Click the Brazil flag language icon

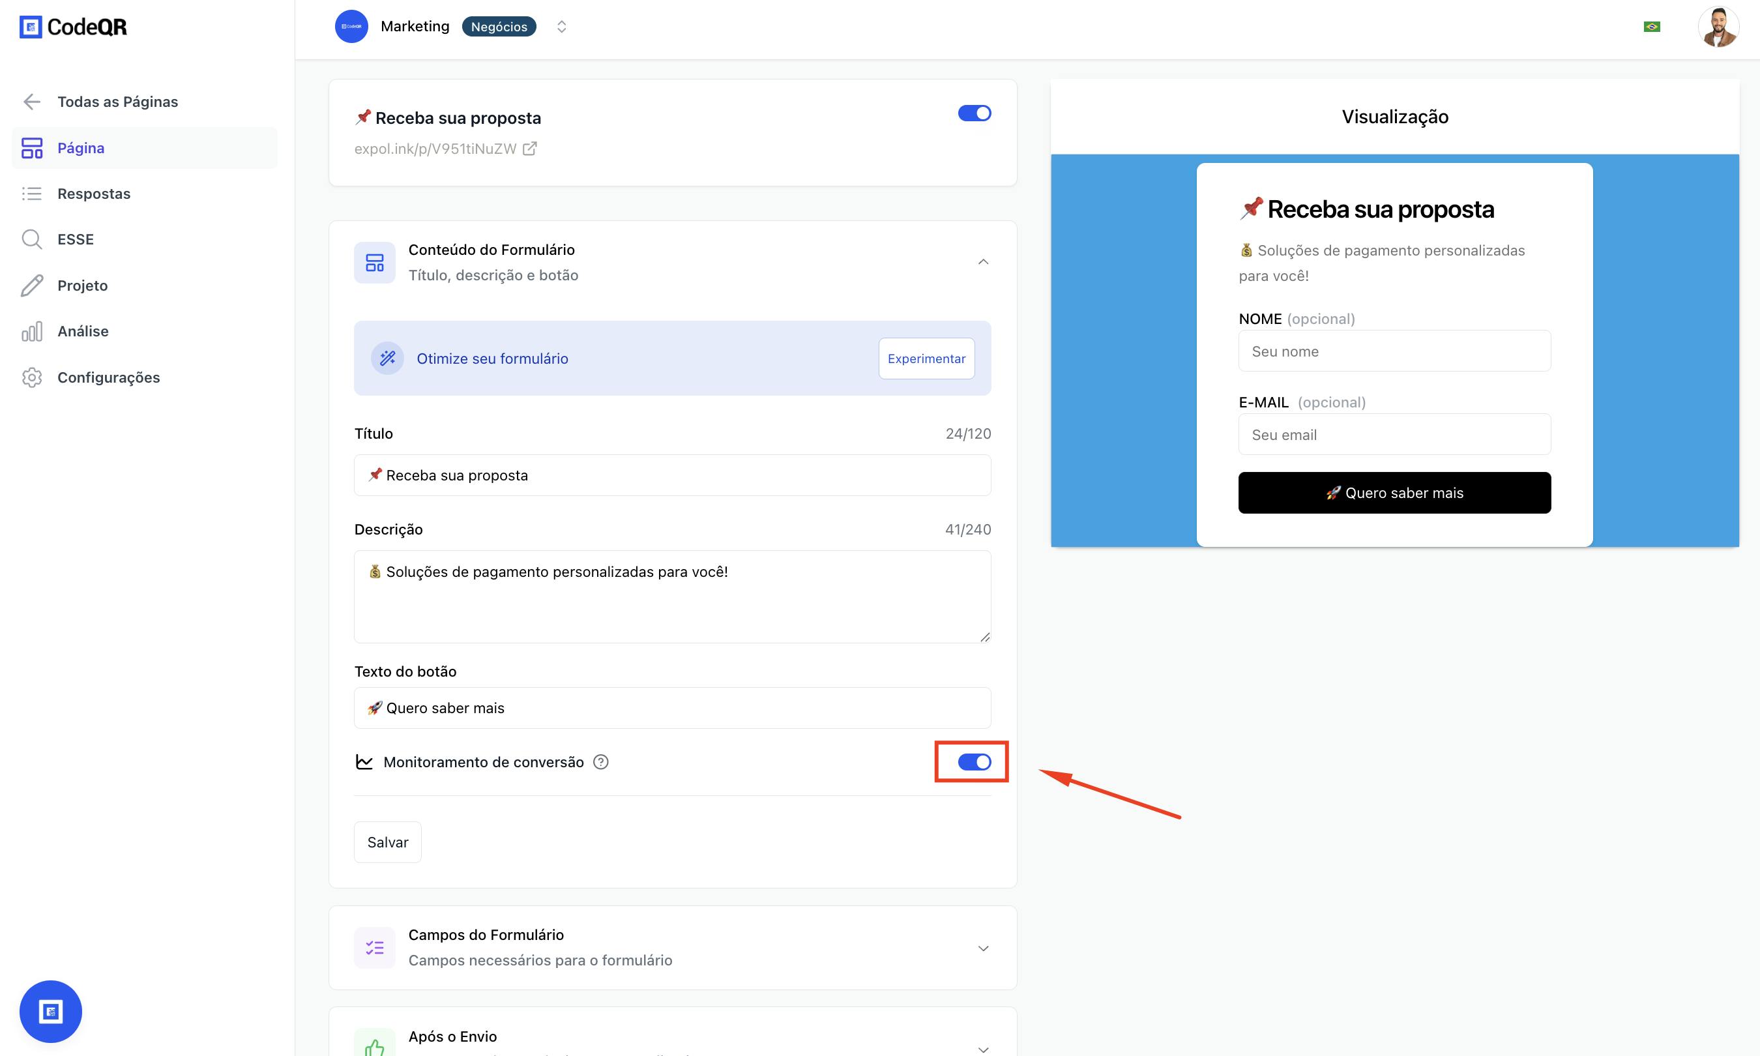(x=1652, y=26)
